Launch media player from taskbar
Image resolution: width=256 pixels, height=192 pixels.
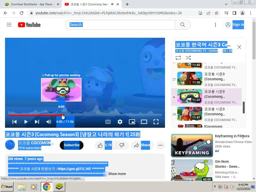tap(34, 187)
